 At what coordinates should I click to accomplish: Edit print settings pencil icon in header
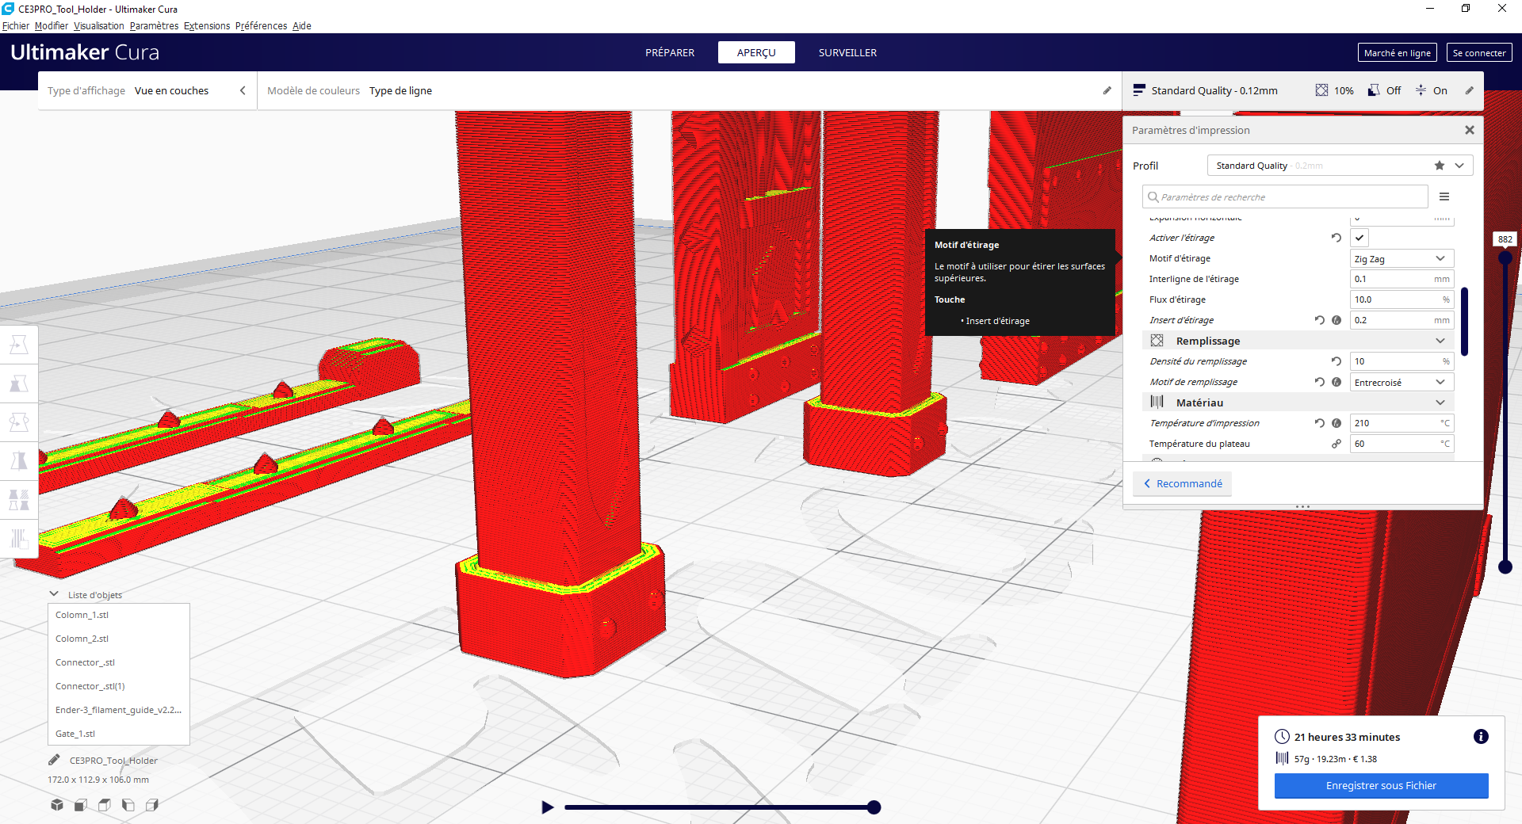(1469, 90)
